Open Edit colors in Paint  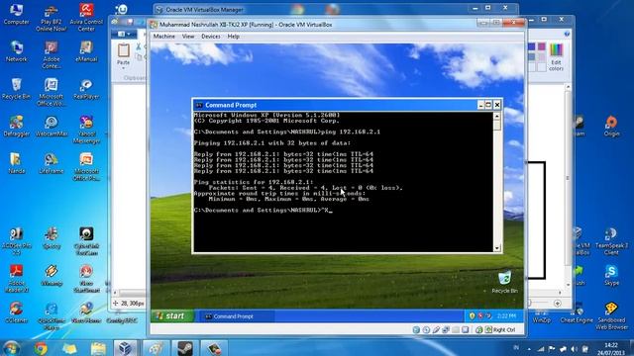coord(556,57)
